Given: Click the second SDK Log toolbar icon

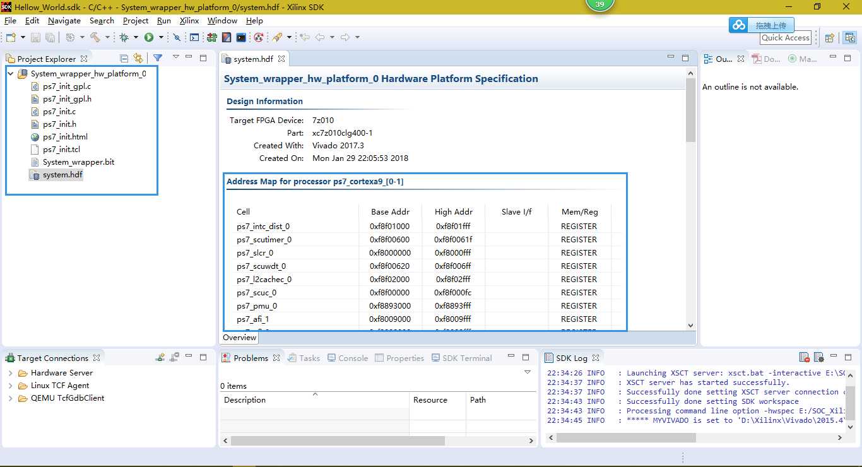Looking at the screenshot, I should coord(818,357).
